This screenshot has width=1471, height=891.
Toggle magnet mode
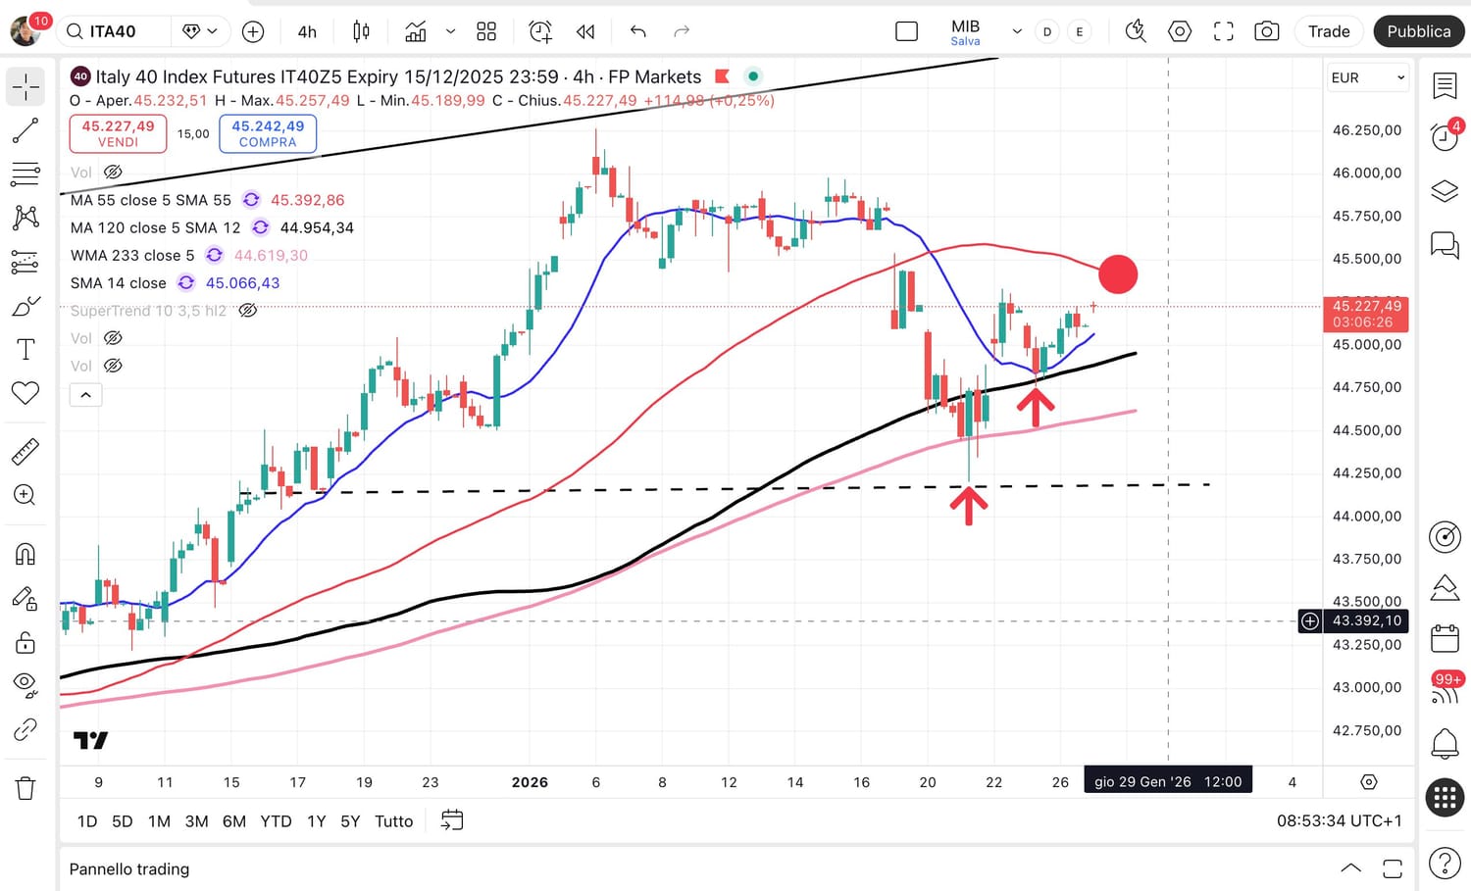(25, 555)
